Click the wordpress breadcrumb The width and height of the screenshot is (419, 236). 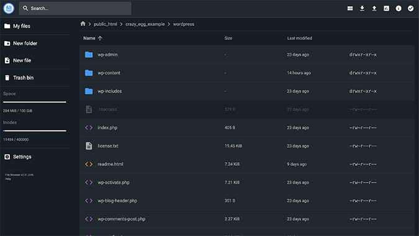pos(184,24)
